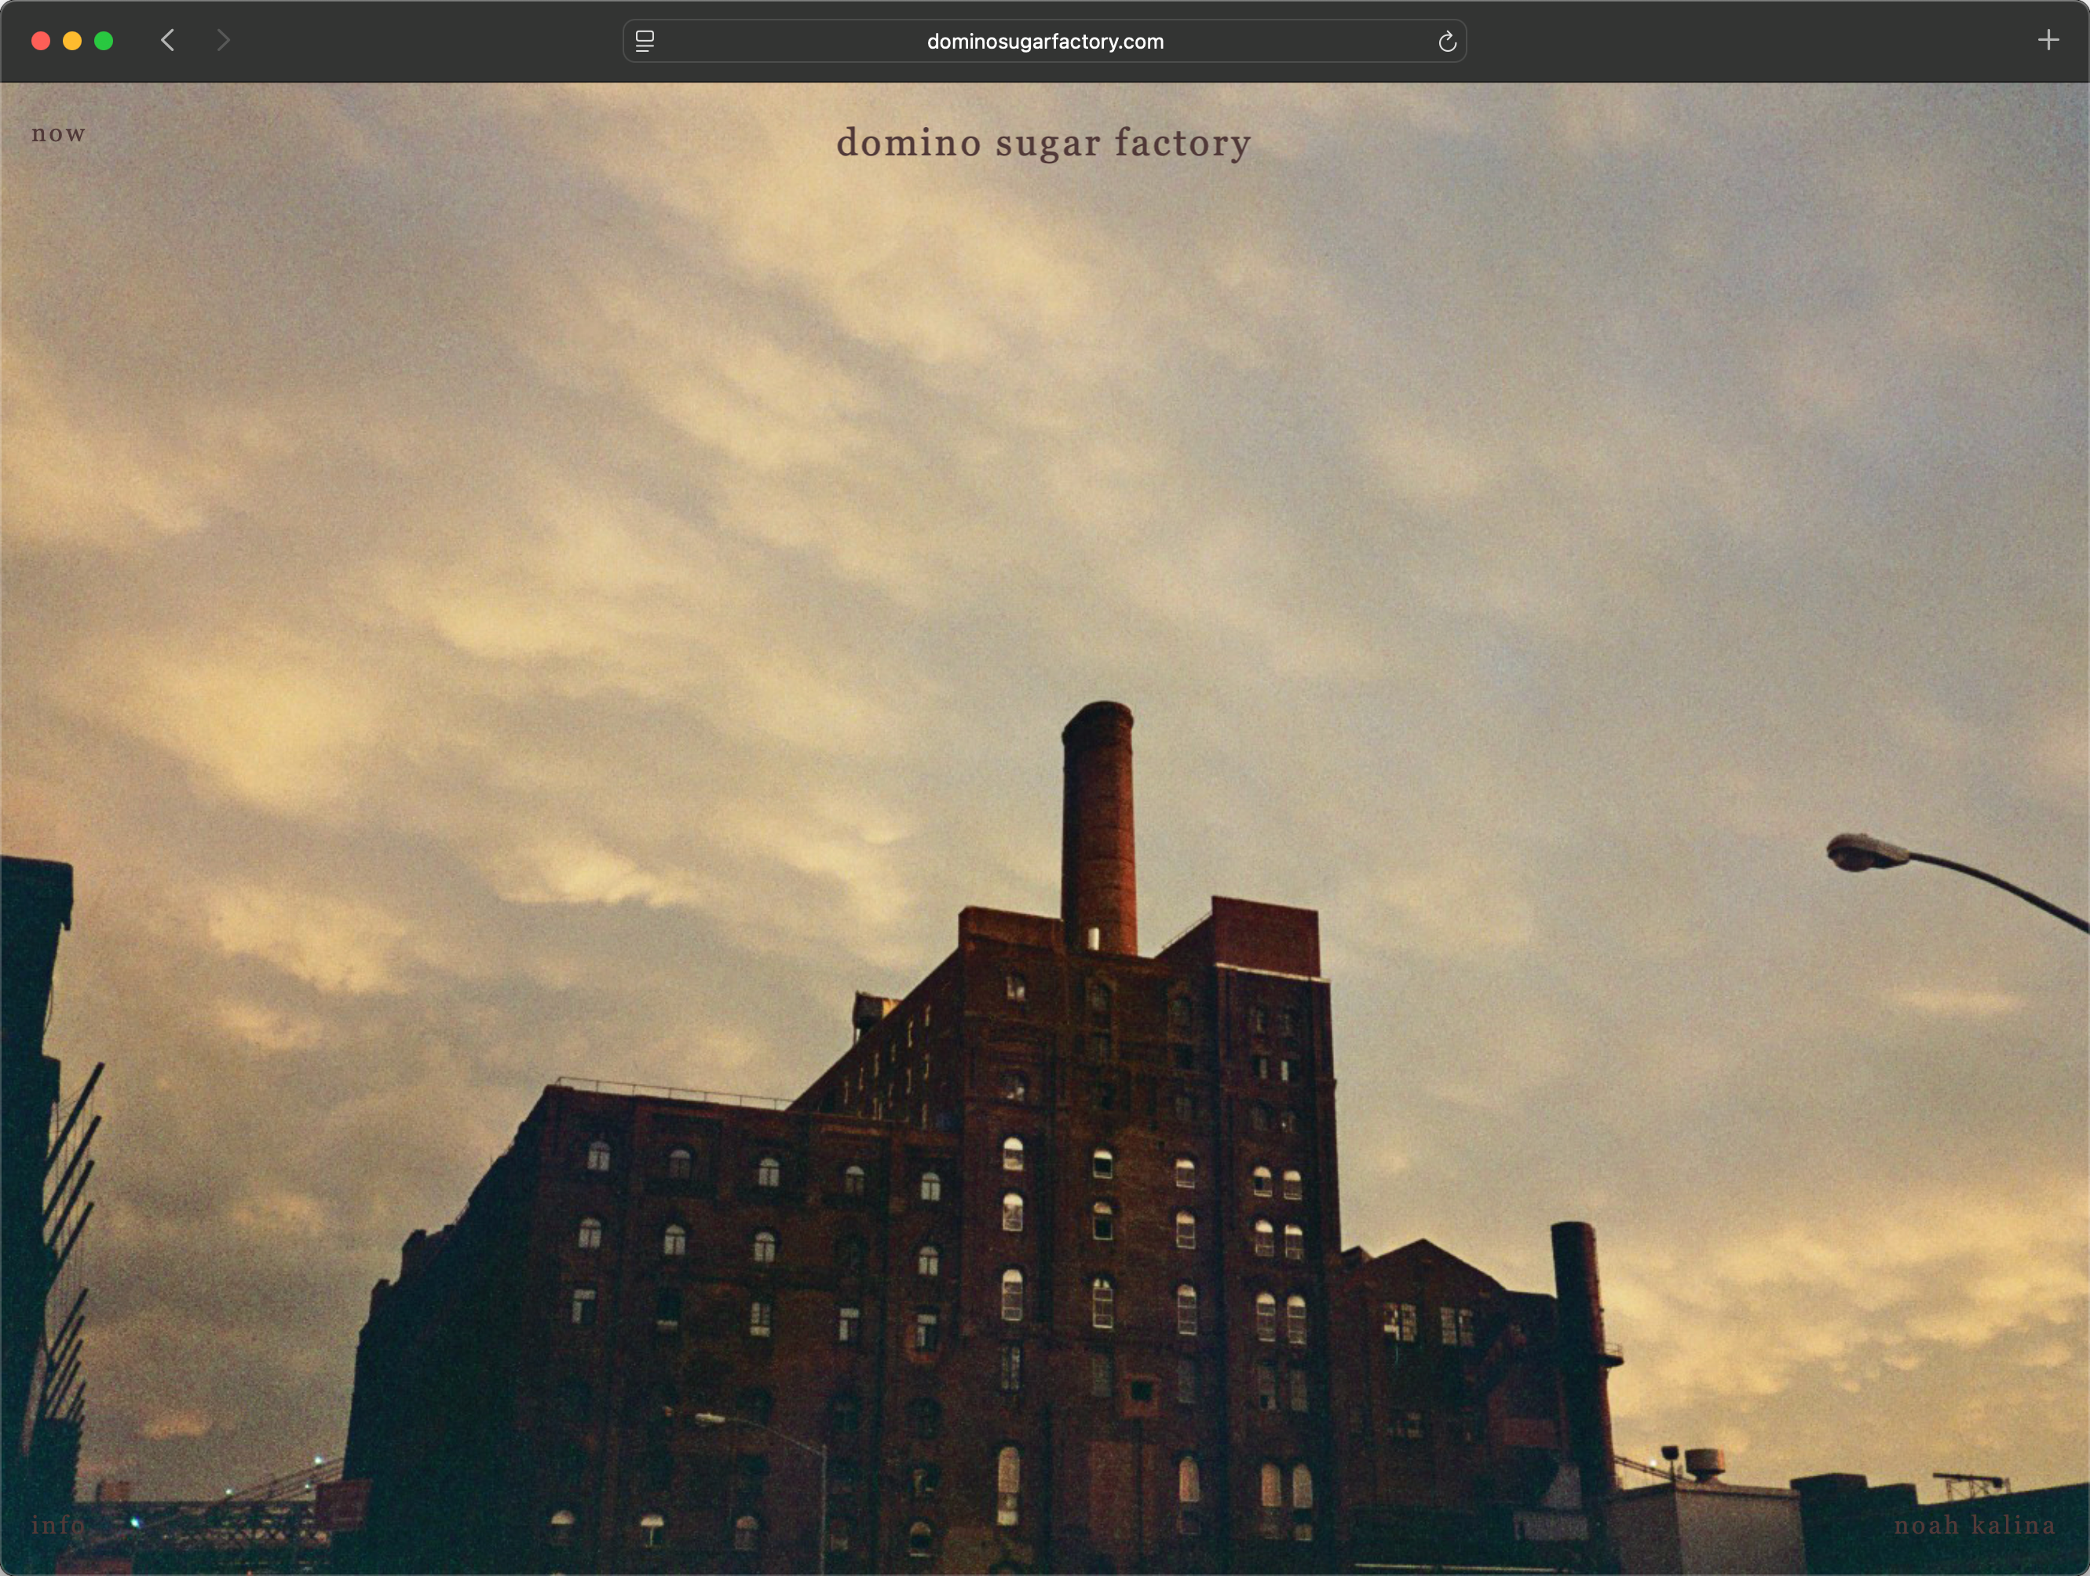Screen dimensions: 2090x1576
Task: Reload the dominosugarfactory.com page
Action: 1446,42
